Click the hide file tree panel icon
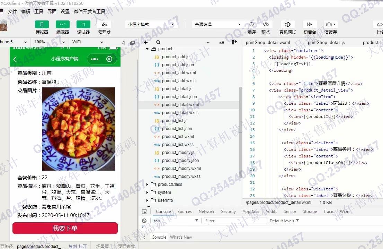The image size is (383, 249). point(234,42)
